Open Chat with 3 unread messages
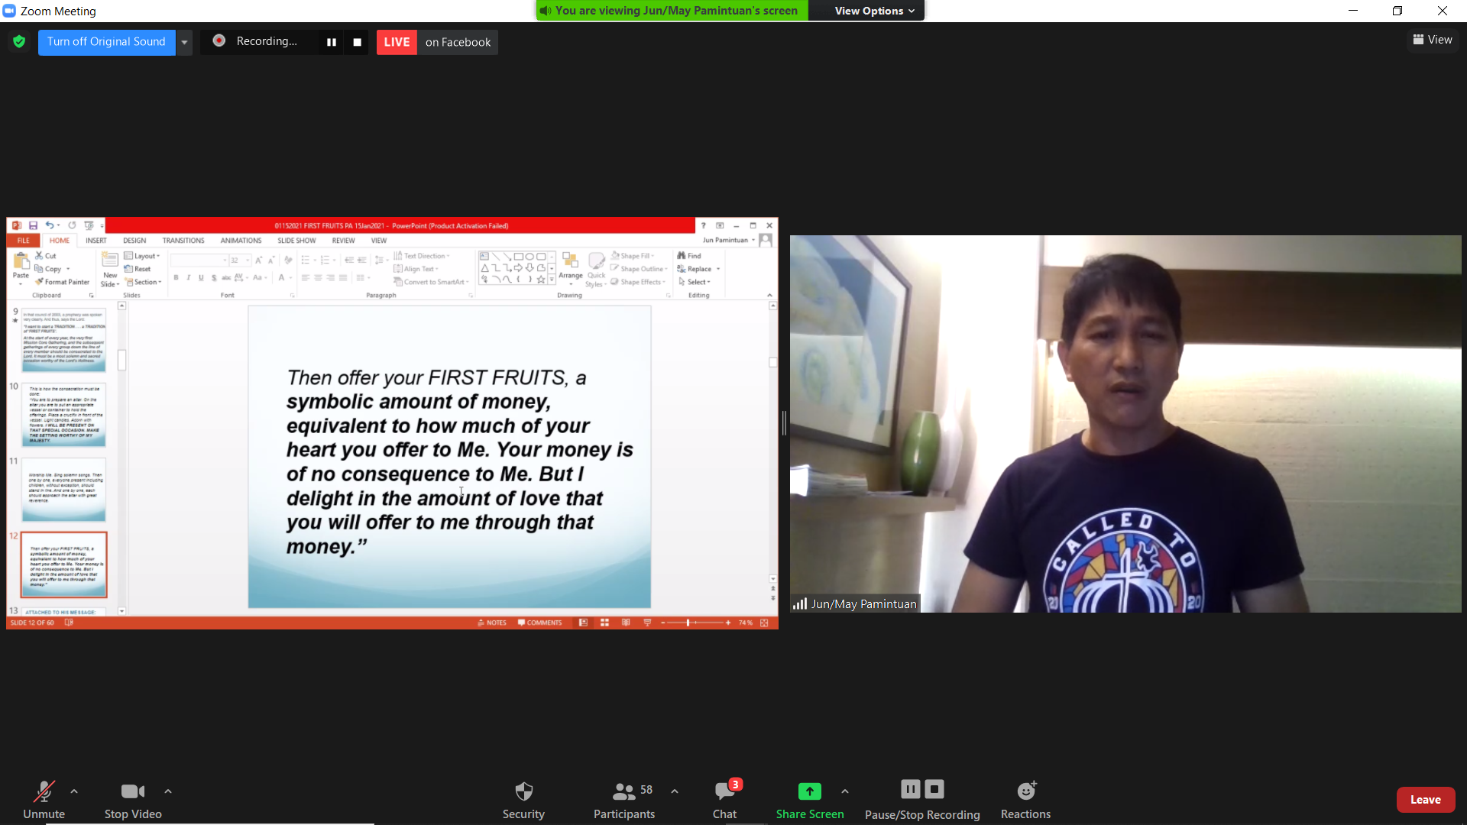This screenshot has height=825, width=1467. pos(724,799)
